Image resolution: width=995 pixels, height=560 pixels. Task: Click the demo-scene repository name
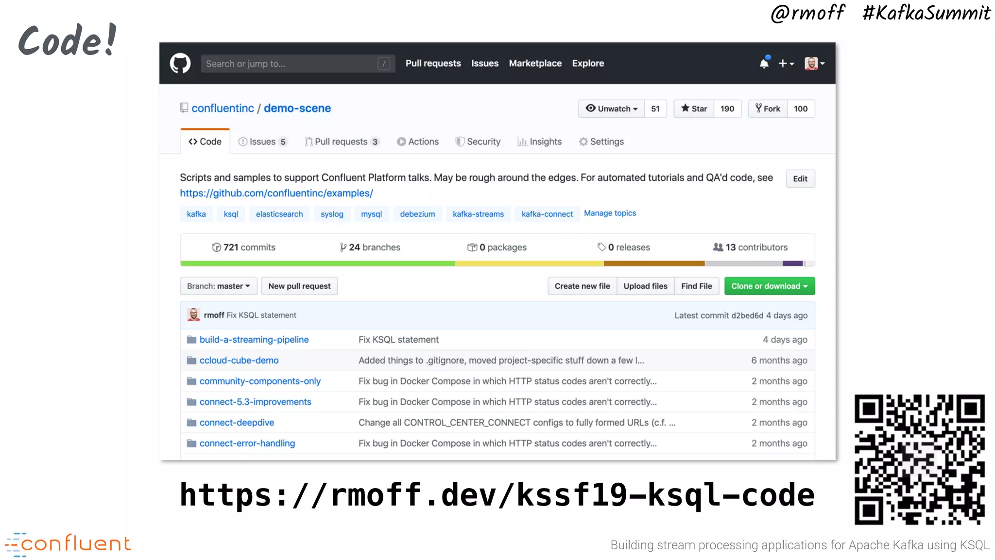point(297,108)
